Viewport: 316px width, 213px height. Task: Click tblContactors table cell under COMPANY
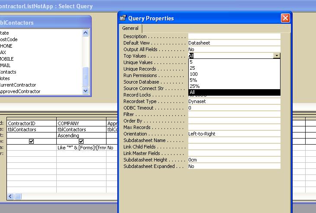point(81,129)
